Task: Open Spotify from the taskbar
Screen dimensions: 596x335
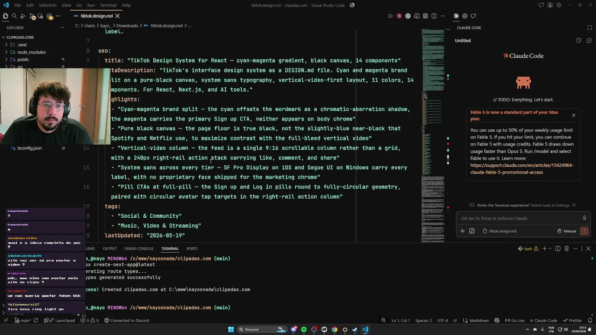Action: [304, 329]
